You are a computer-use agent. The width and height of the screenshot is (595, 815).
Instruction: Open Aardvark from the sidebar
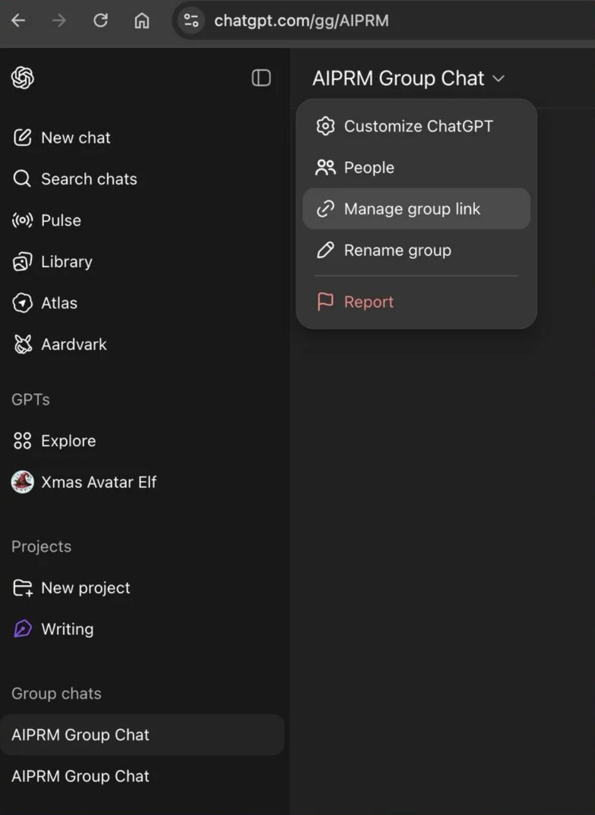click(74, 344)
